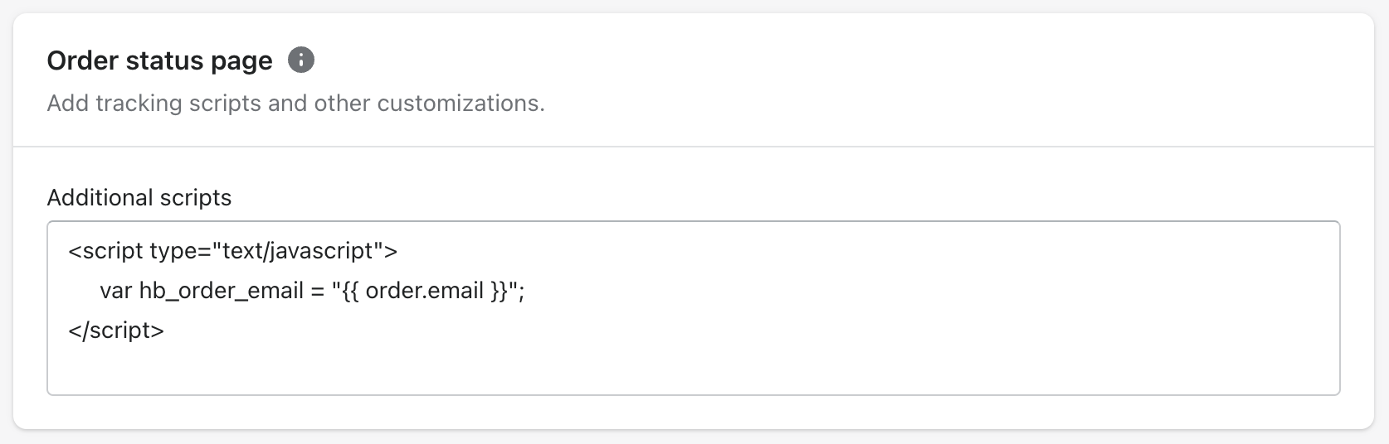Place cursor on the closing </script> tag
This screenshot has width=1389, height=444.
pos(116,331)
